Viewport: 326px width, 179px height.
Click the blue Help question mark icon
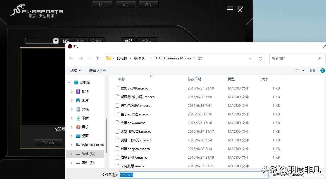[x=323, y=71]
